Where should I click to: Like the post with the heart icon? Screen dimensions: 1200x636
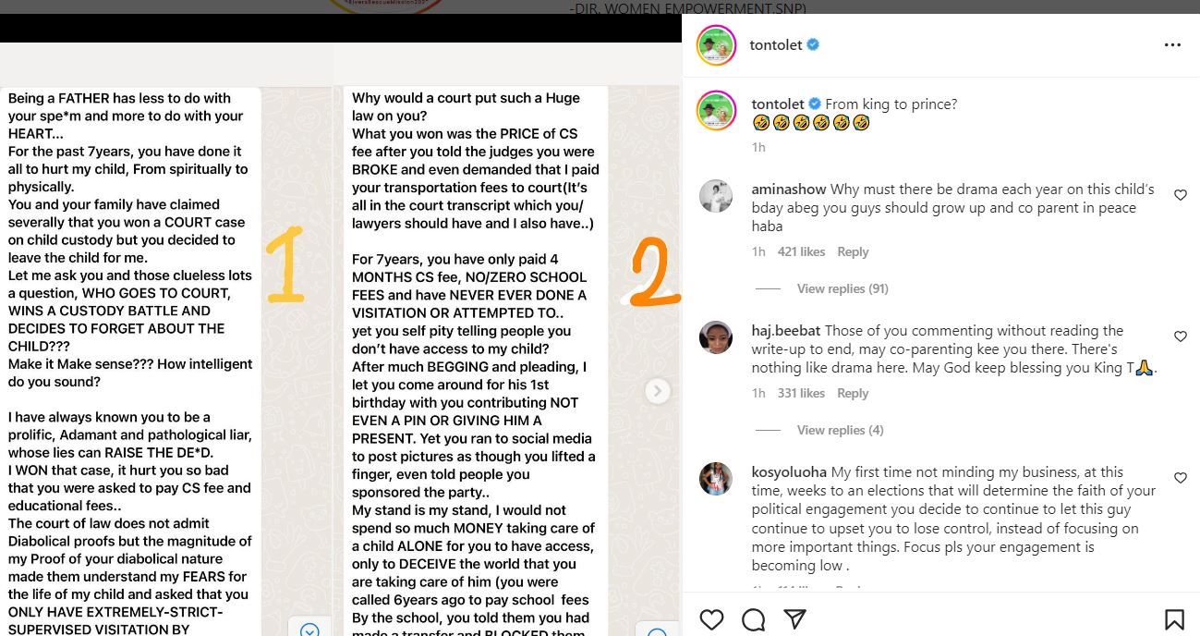711,618
